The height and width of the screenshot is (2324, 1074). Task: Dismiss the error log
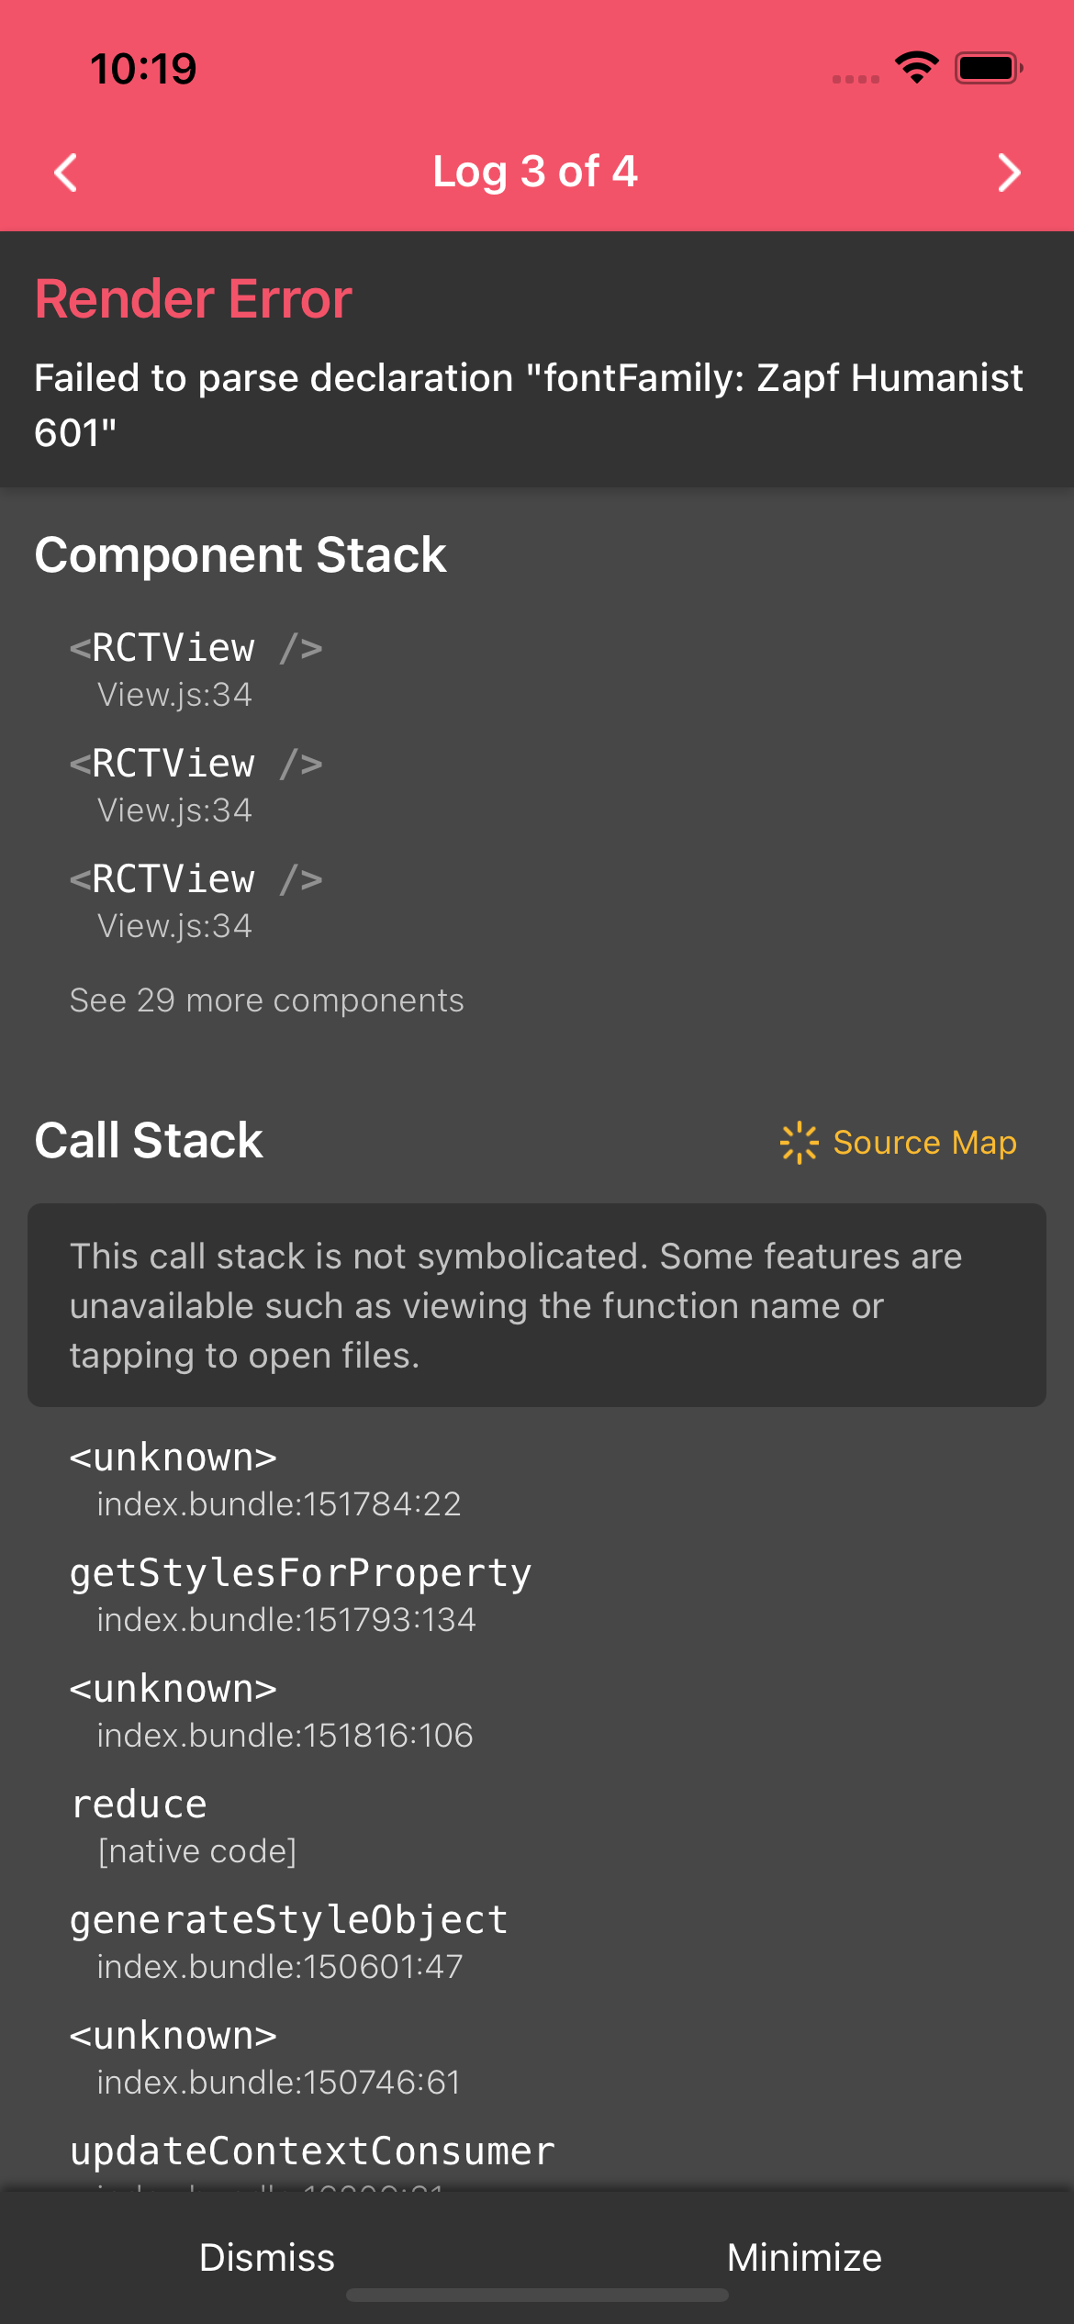267,2257
